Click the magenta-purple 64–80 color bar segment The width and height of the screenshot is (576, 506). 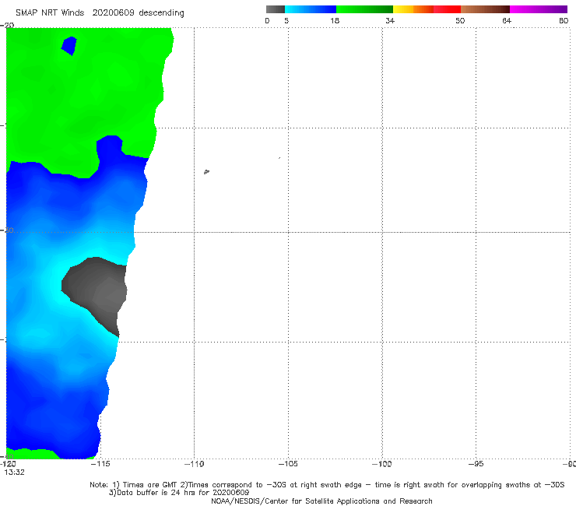click(539, 9)
